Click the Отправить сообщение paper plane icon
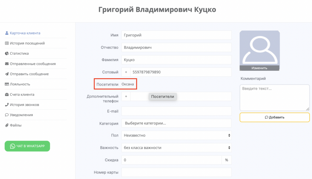Screen dimensions: 312x179 (7, 74)
